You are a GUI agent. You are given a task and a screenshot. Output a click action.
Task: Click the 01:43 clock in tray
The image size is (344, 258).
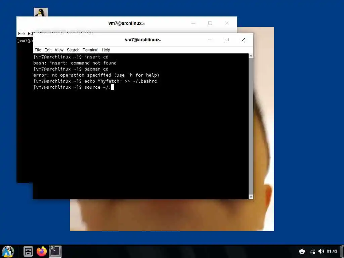tap(332, 251)
